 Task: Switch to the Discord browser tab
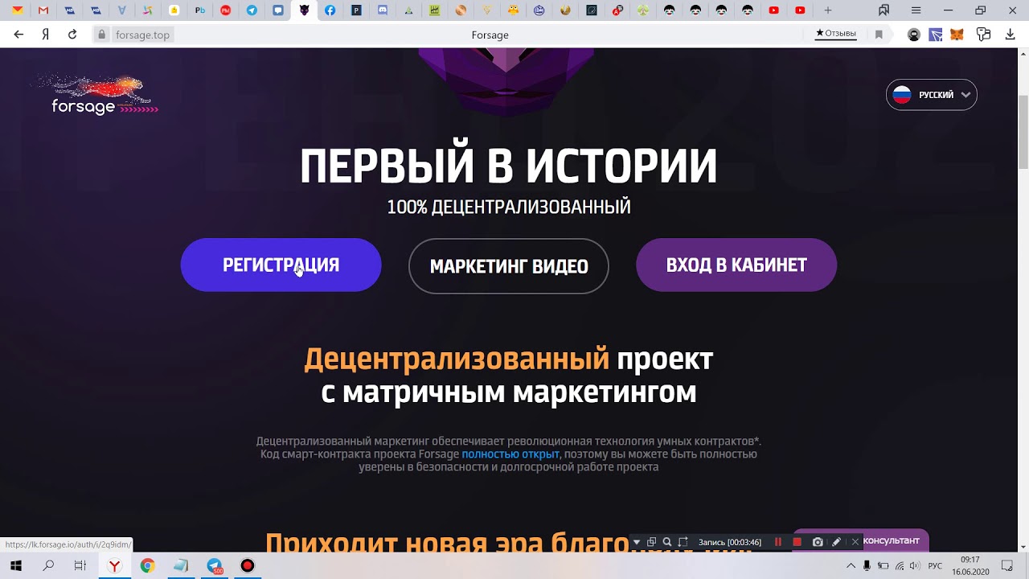(383, 10)
